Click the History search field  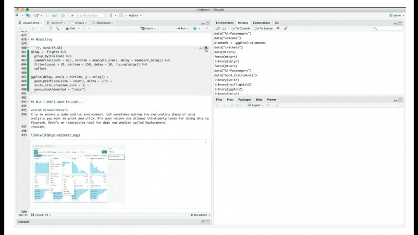coord(387,28)
